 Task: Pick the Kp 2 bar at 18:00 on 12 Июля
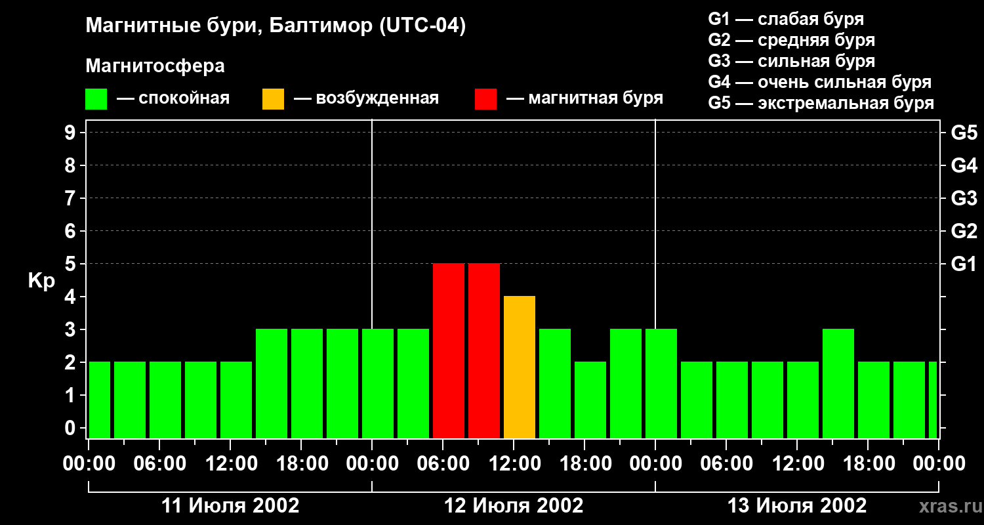pyautogui.click(x=590, y=400)
